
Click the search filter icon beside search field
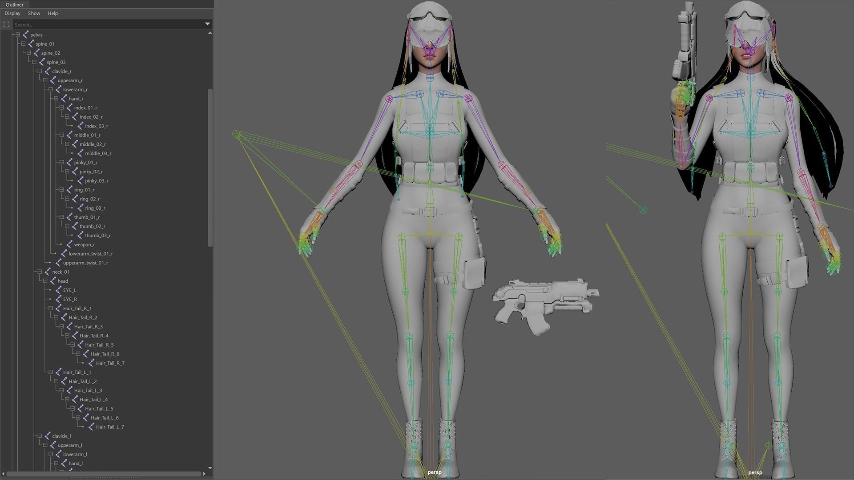(6, 24)
